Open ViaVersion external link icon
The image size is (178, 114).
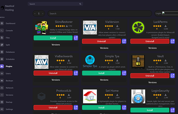click(x=124, y=41)
